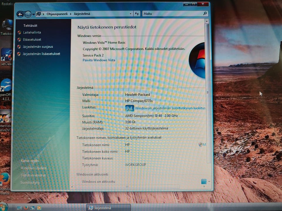Click the Mozilla Firefox desktop shortcut
This screenshot has height=211, width=282.
coord(5,184)
